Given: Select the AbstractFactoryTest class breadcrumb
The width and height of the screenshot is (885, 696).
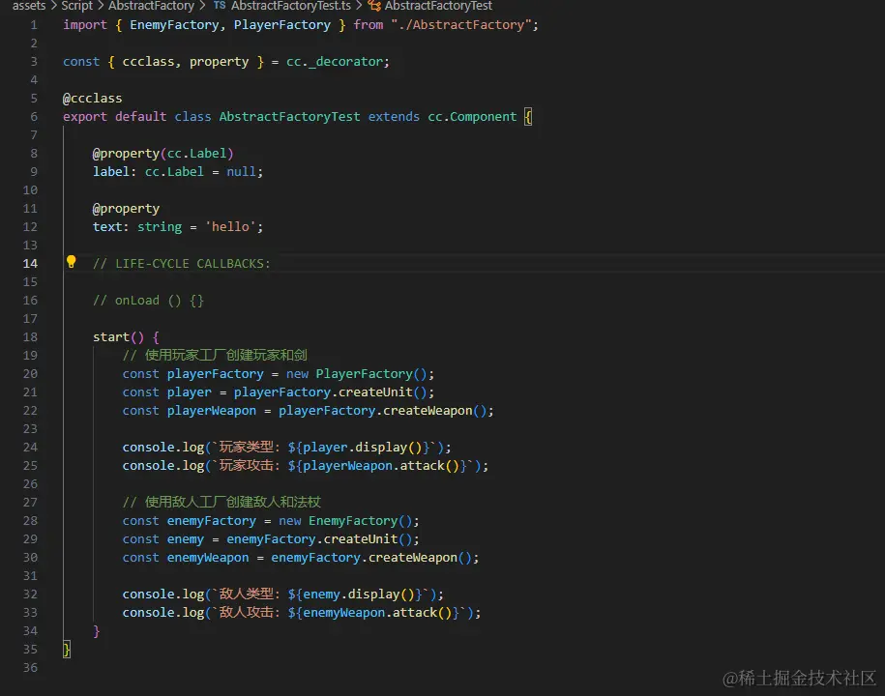Looking at the screenshot, I should (438, 6).
